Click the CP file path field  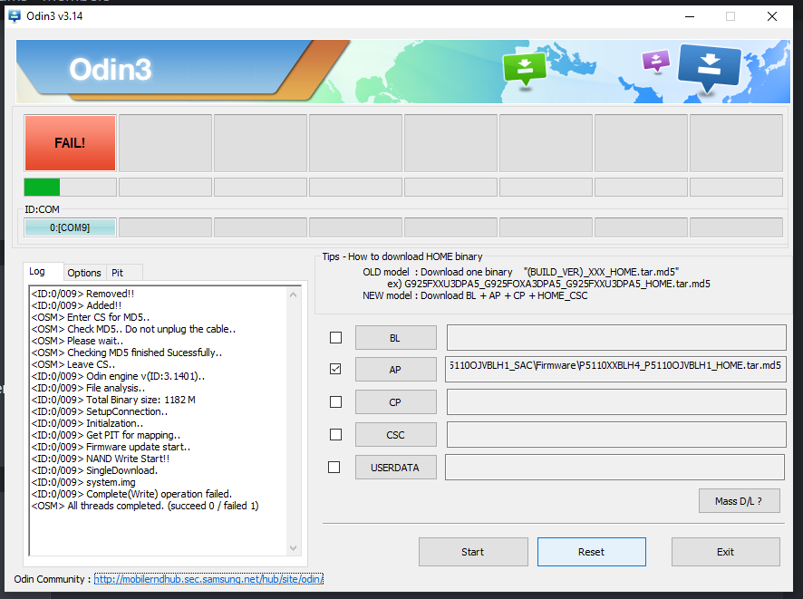click(616, 401)
